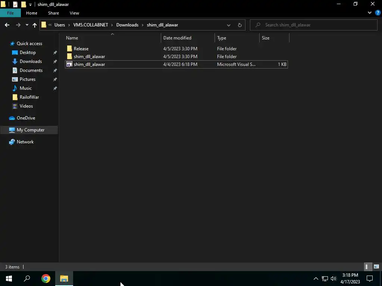Select OneDrive in the navigation pane
This screenshot has height=286, width=382.
(26, 118)
